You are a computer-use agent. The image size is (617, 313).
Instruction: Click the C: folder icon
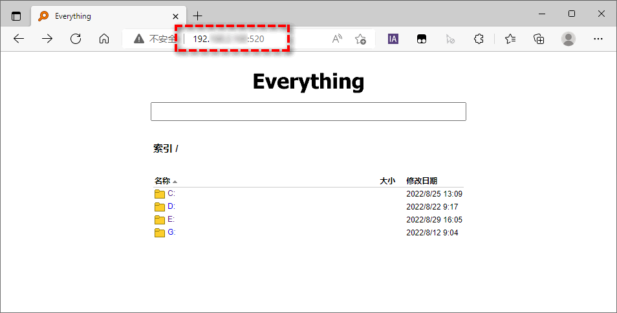point(159,194)
